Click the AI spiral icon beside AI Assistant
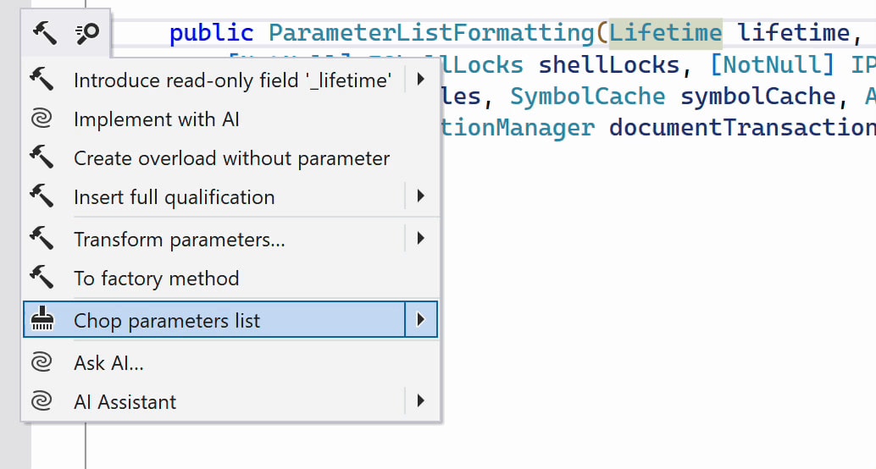This screenshot has height=469, width=876. click(x=42, y=402)
